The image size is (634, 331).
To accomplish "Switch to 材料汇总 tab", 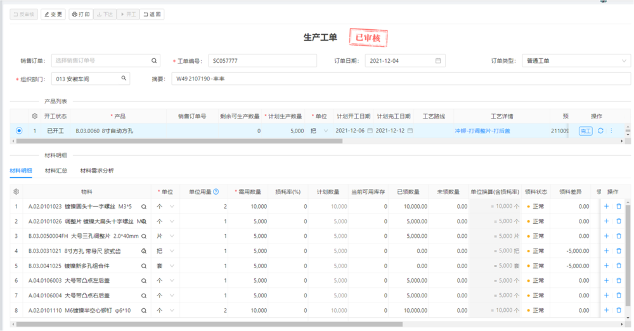I will coord(56,171).
